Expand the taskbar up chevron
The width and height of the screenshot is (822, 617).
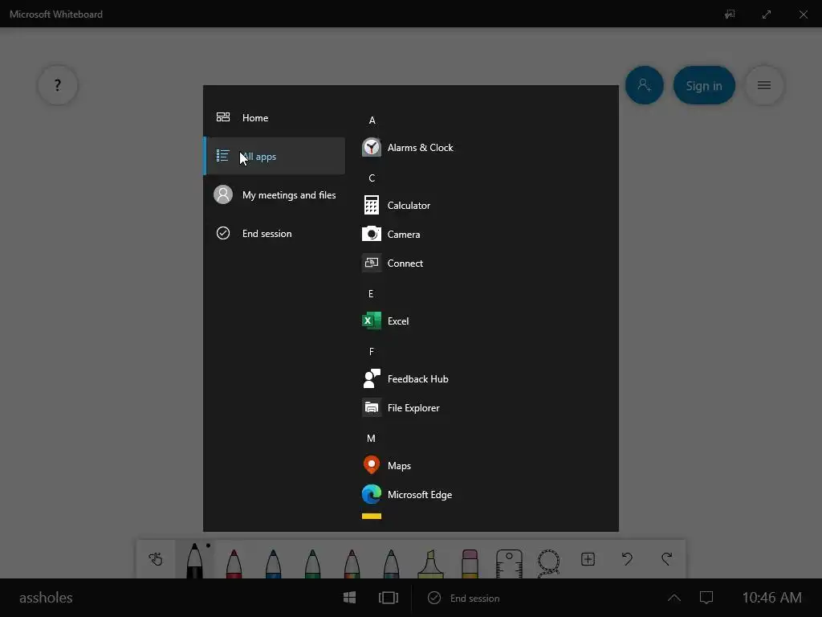pyautogui.click(x=674, y=598)
